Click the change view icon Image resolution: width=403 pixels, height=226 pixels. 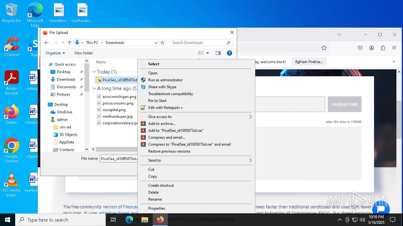201,53
